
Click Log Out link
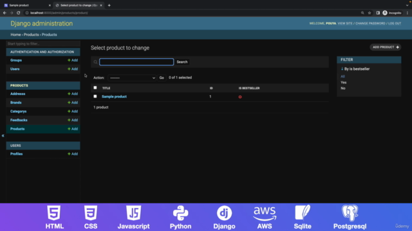tap(395, 23)
